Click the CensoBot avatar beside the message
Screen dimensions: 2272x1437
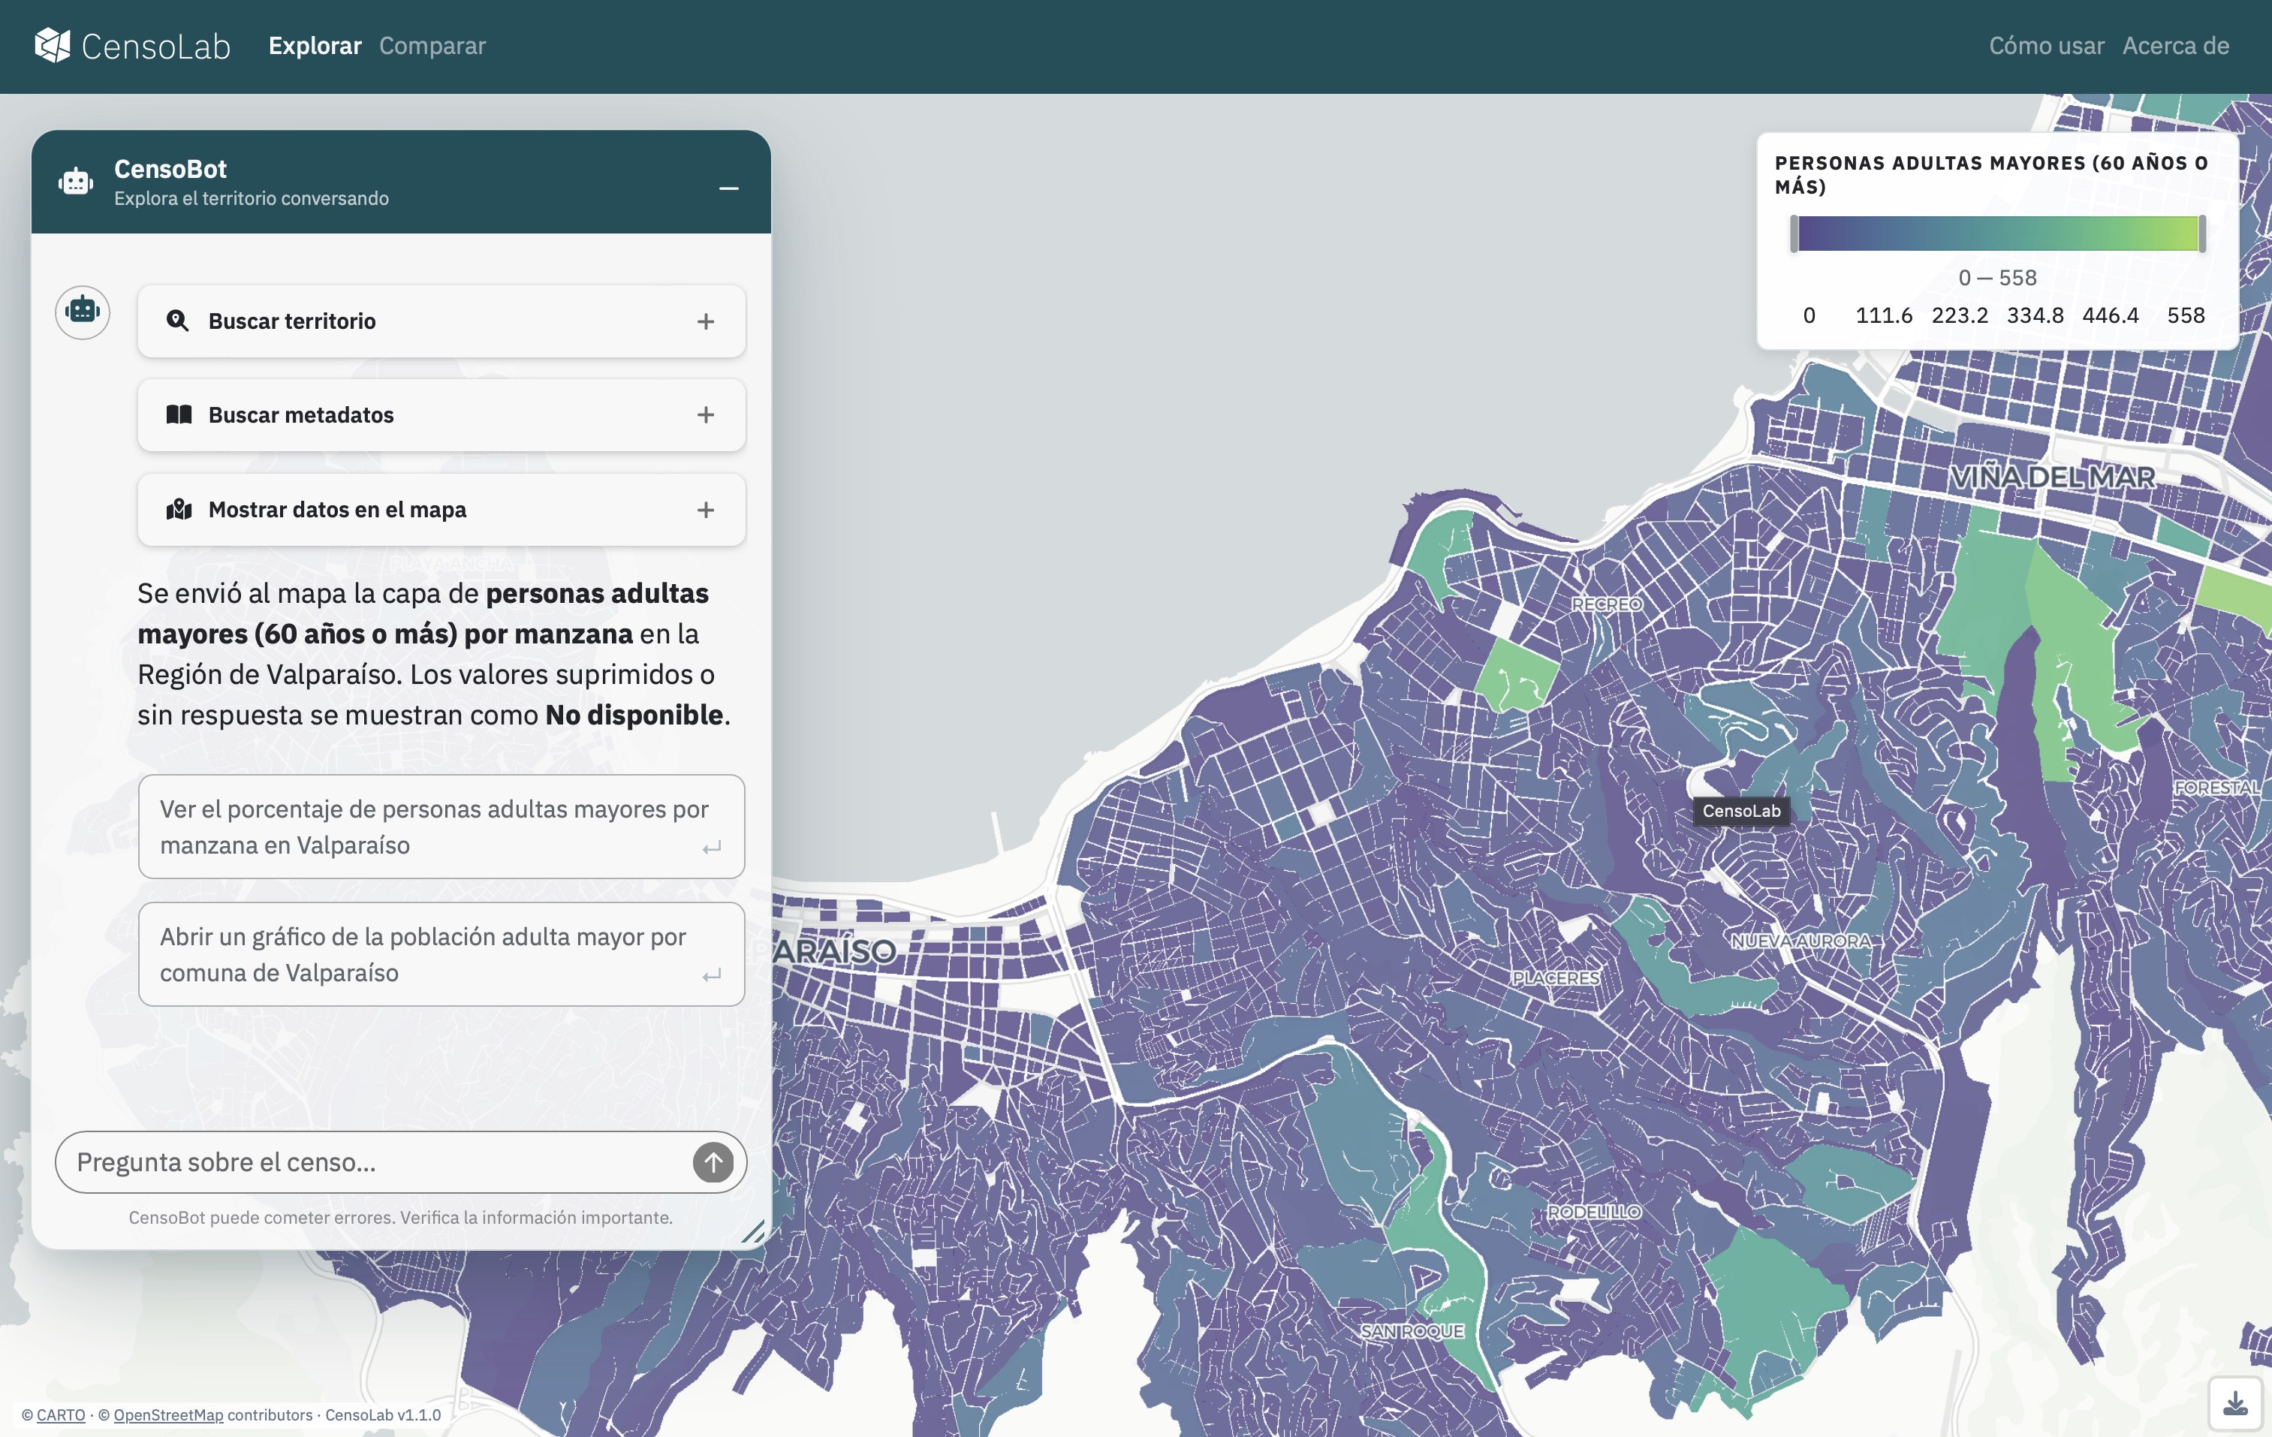83,312
